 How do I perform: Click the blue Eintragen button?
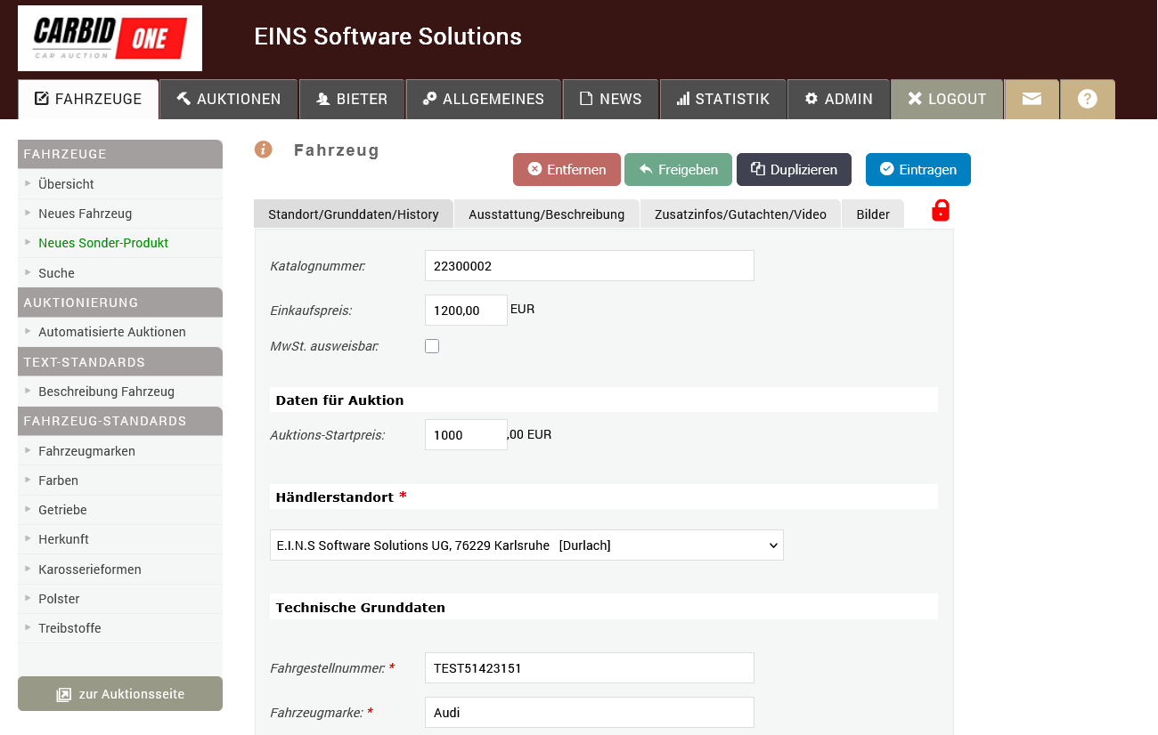coord(917,169)
